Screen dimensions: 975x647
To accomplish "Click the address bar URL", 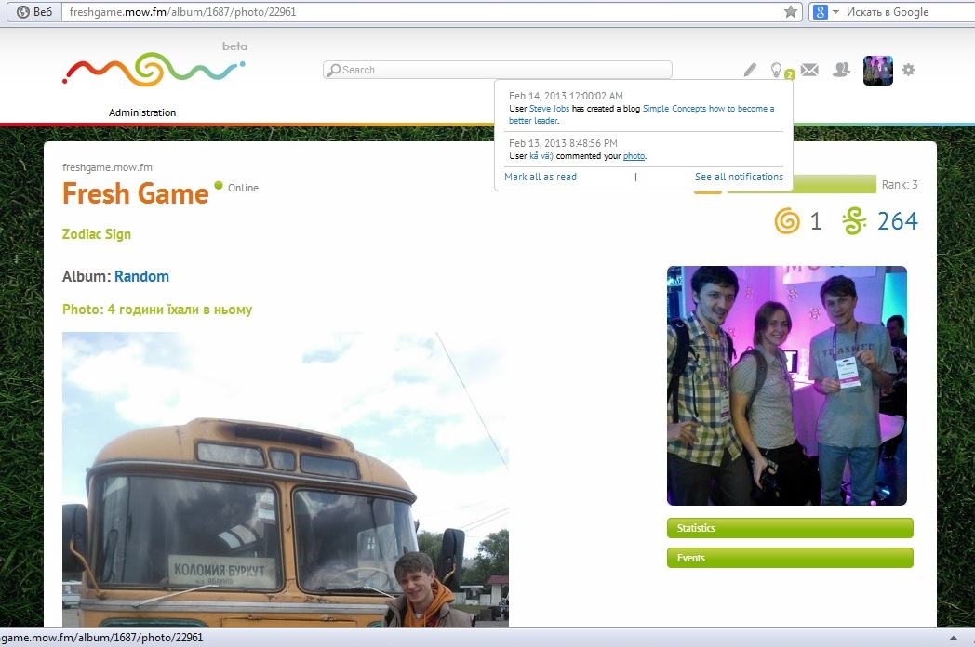I will tap(182, 12).
